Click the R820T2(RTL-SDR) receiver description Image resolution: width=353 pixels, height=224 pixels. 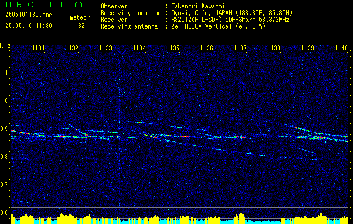(x=230, y=20)
